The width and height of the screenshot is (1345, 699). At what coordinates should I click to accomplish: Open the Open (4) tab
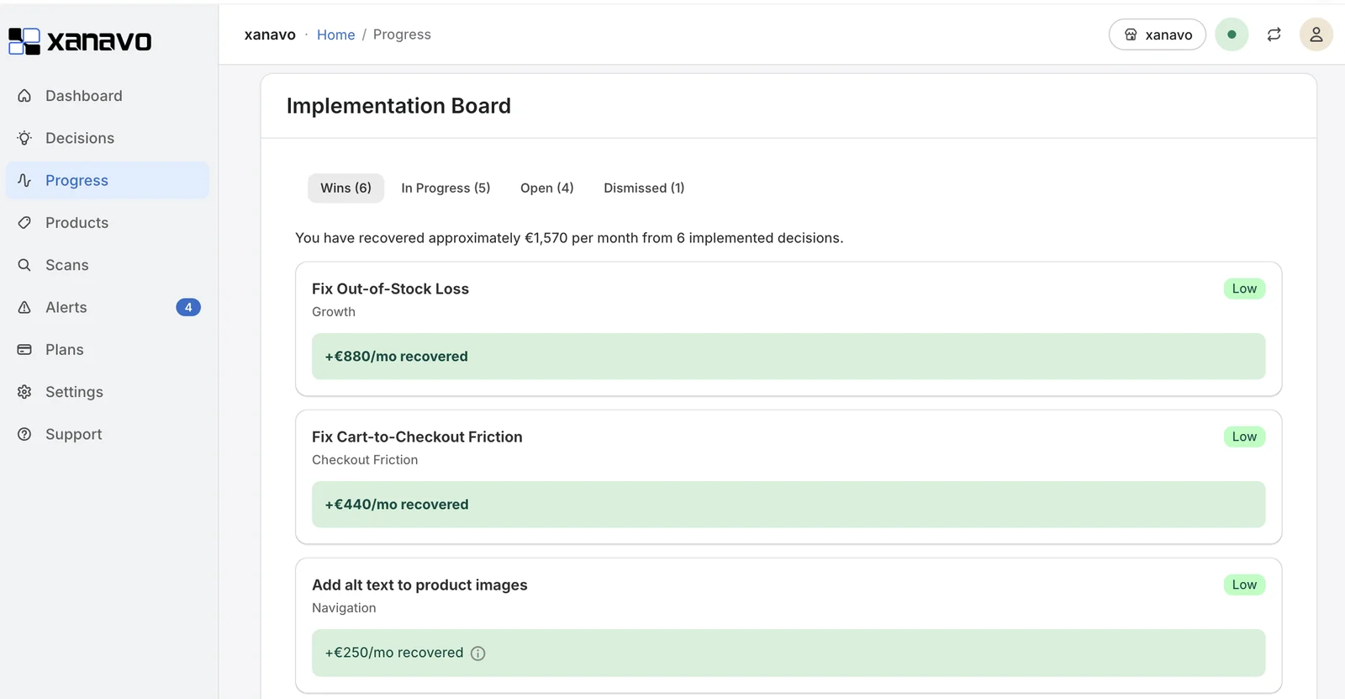[x=547, y=188]
